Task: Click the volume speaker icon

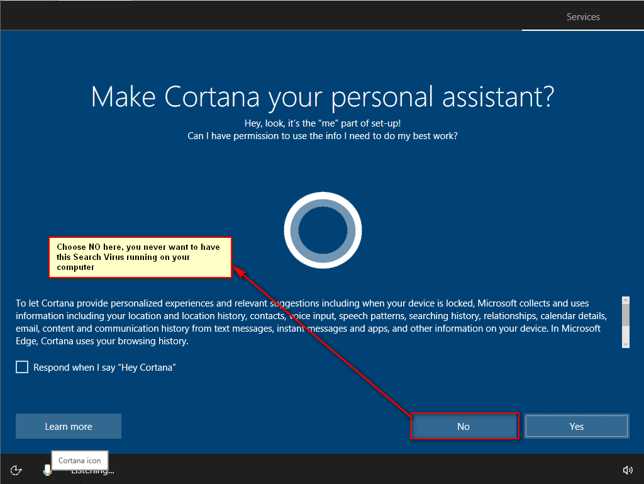Action: point(627,470)
